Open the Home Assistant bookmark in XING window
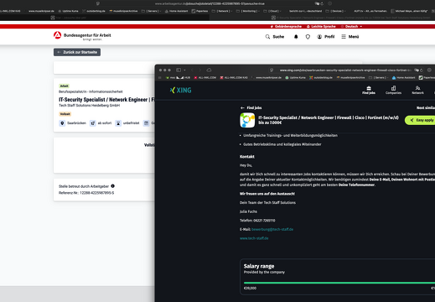Image resolution: width=435 pixels, height=302 pixels. point(403,78)
